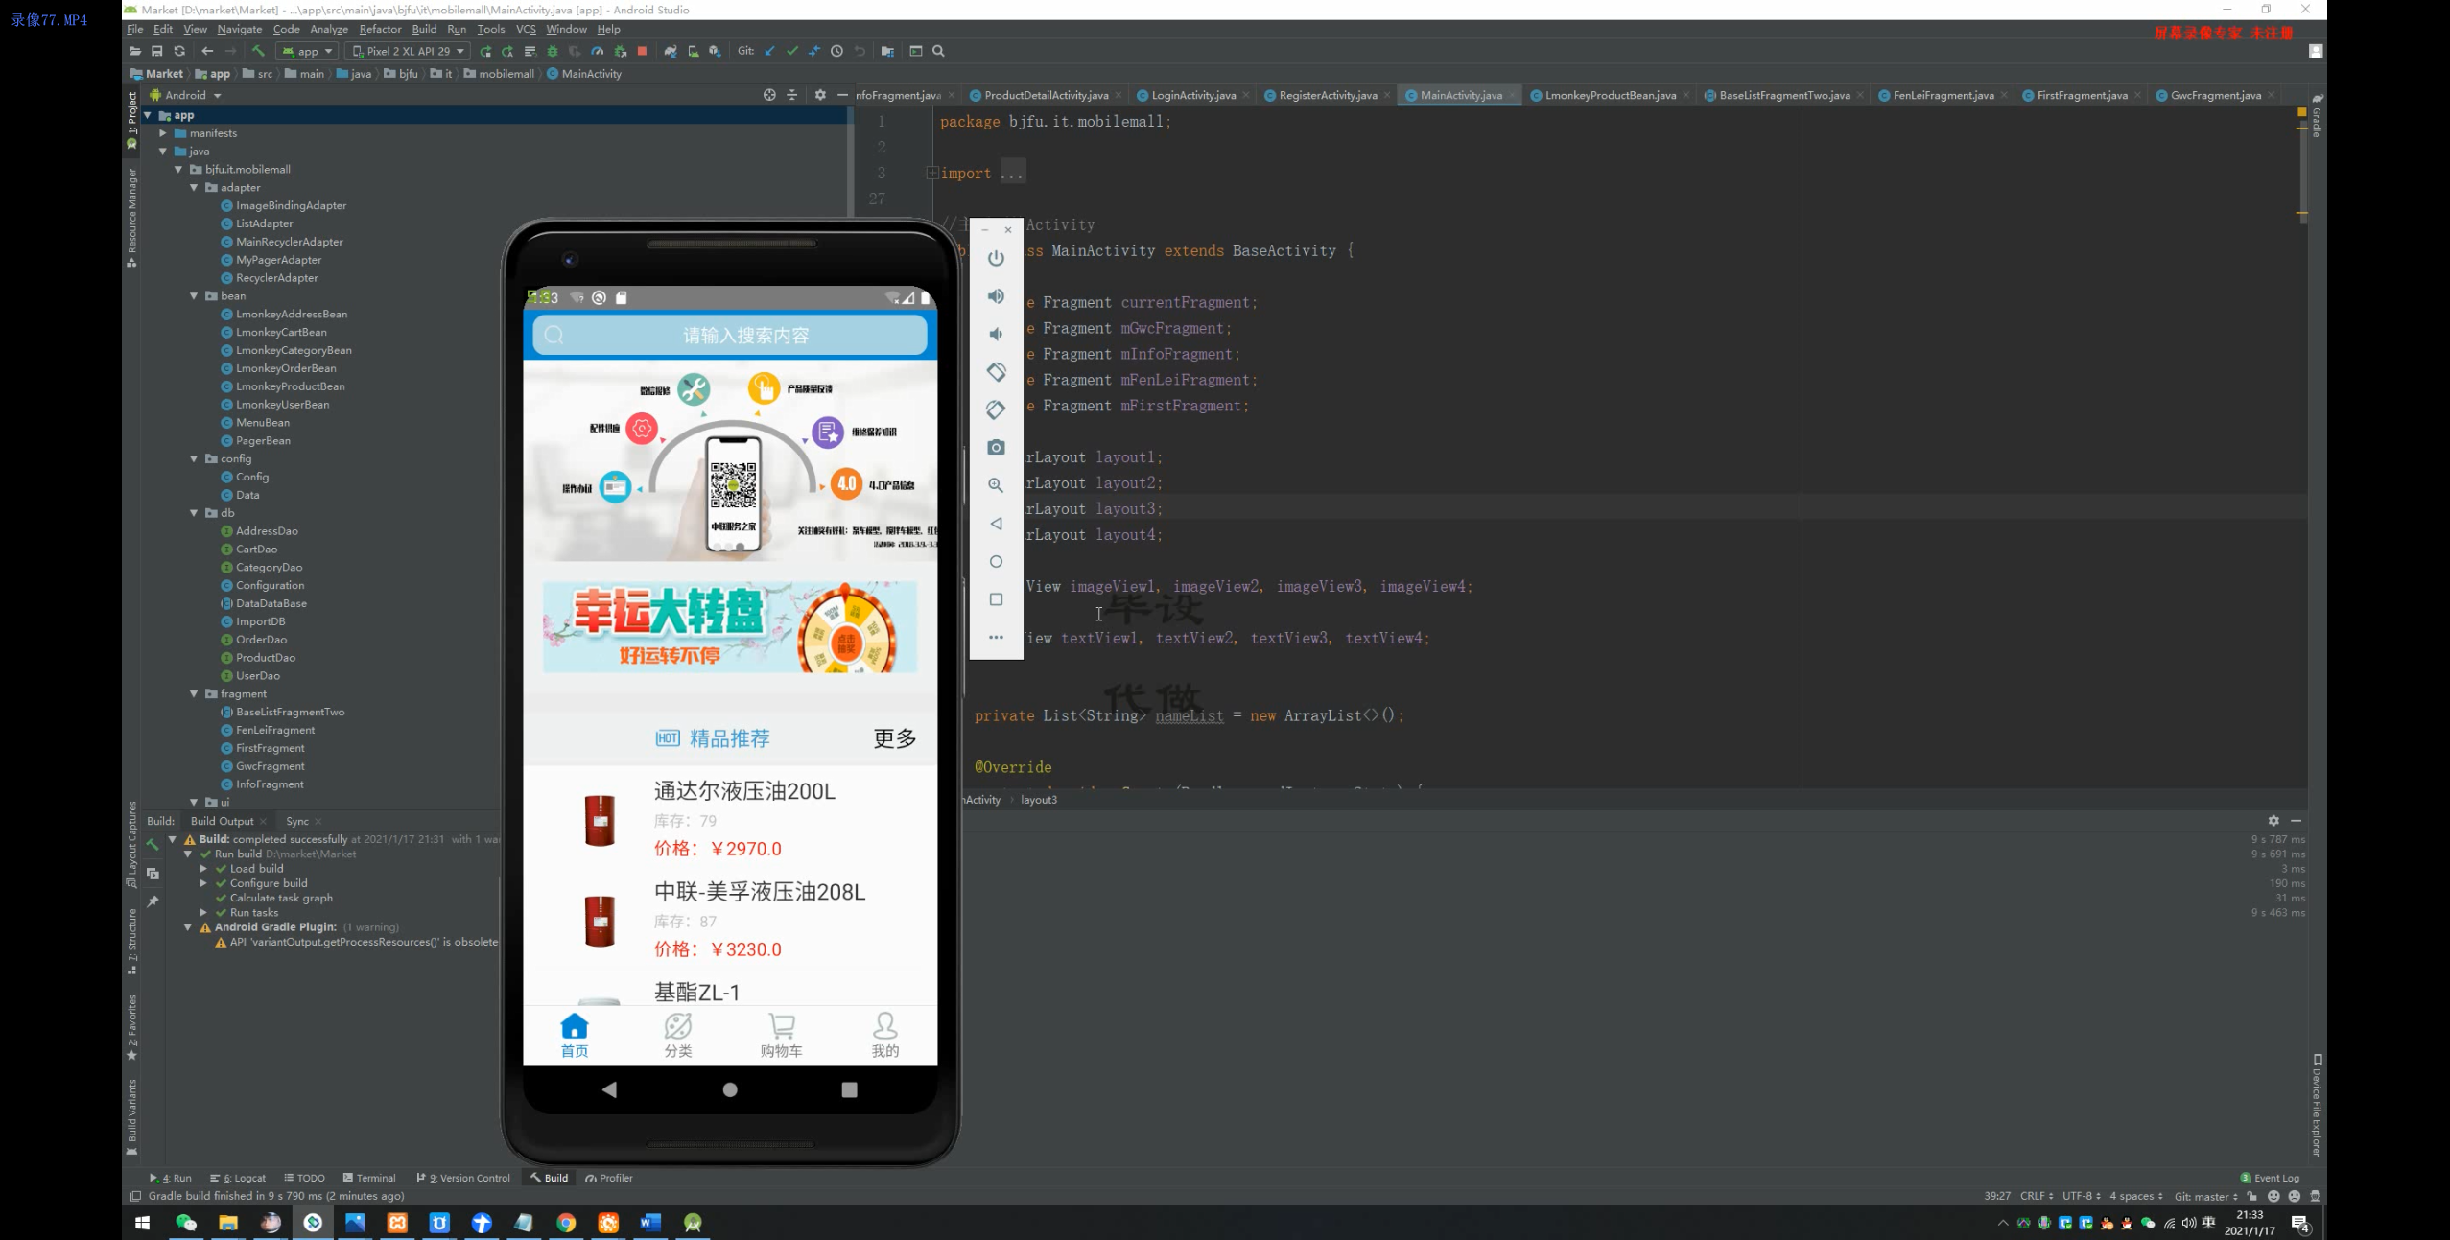Click emulator volume down button
Viewport: 2450px width, 1240px height.
pos(996,334)
